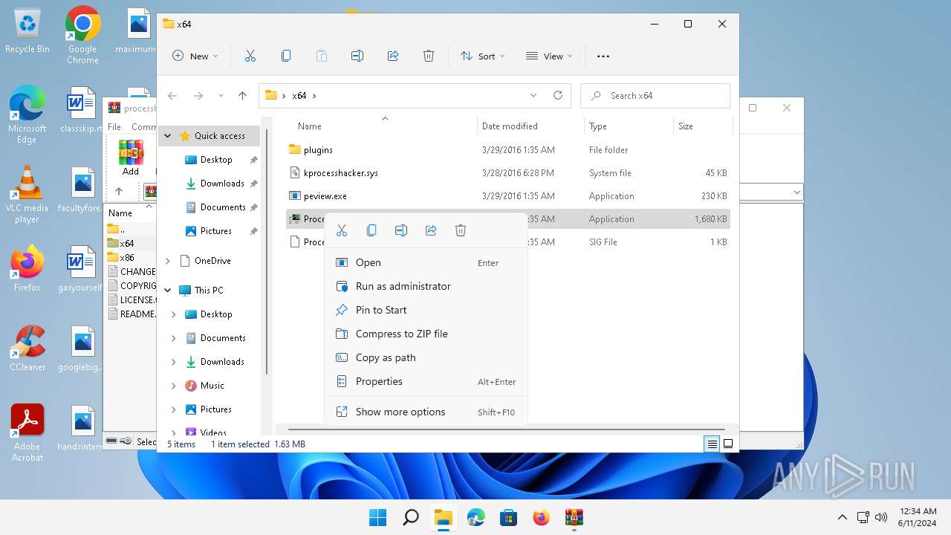Open the New dropdown button

tap(195, 56)
